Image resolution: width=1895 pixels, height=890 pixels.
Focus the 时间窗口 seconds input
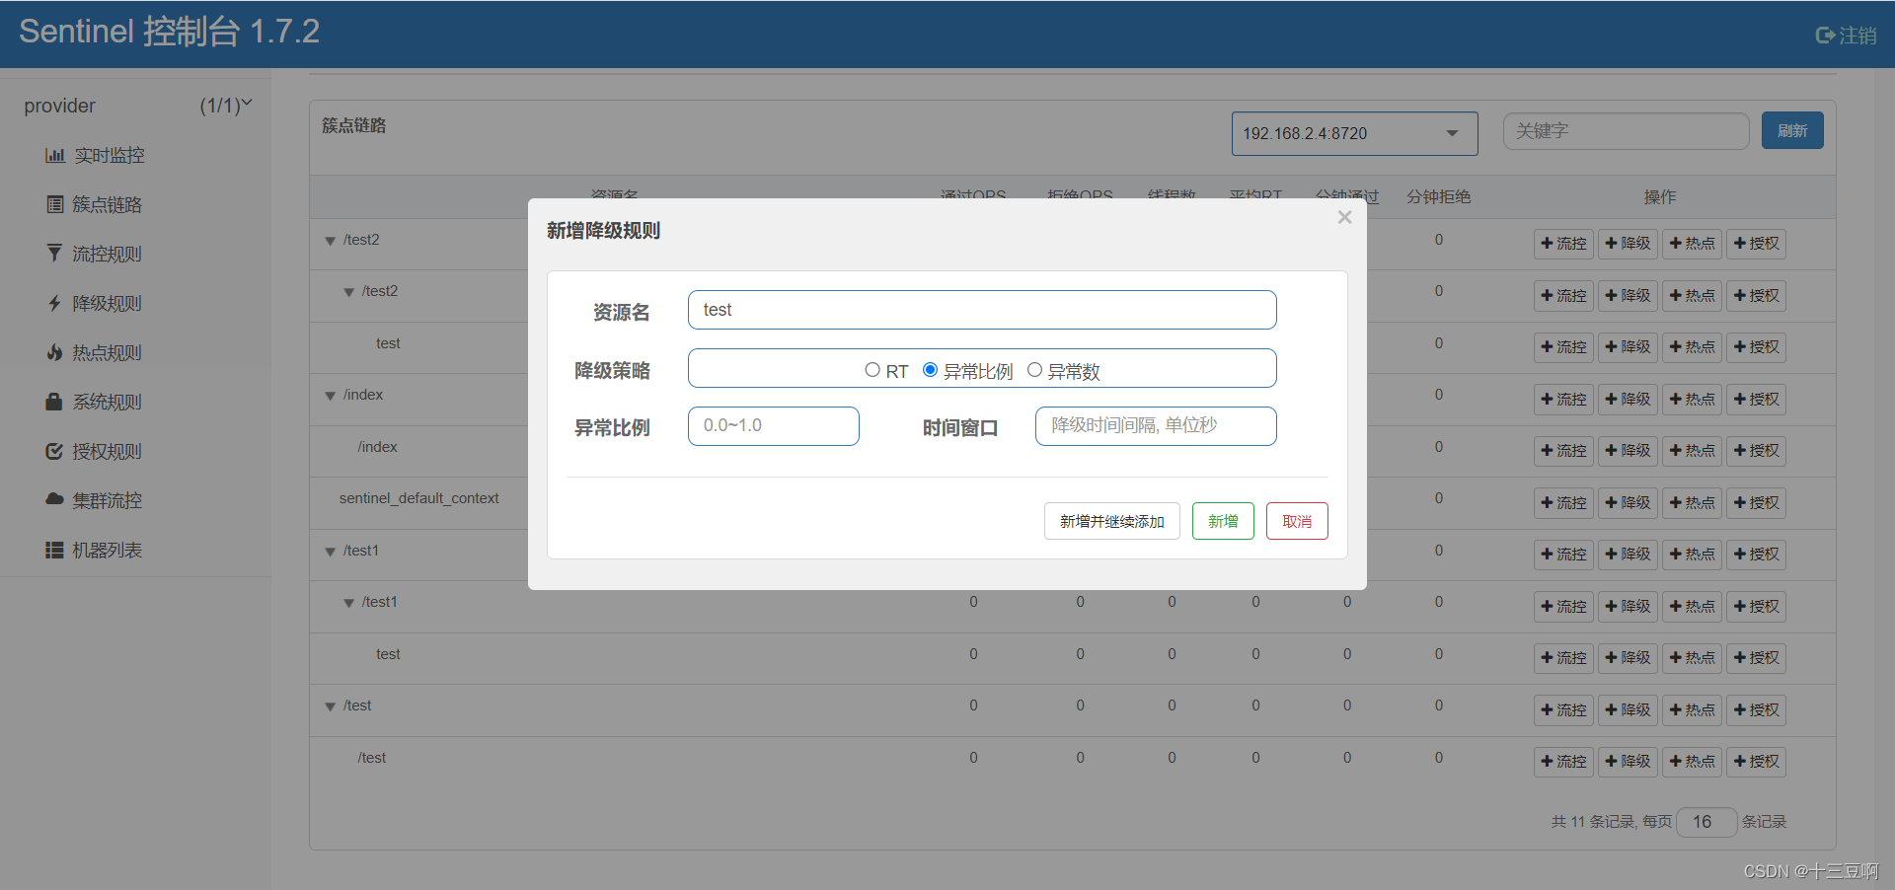1156,426
